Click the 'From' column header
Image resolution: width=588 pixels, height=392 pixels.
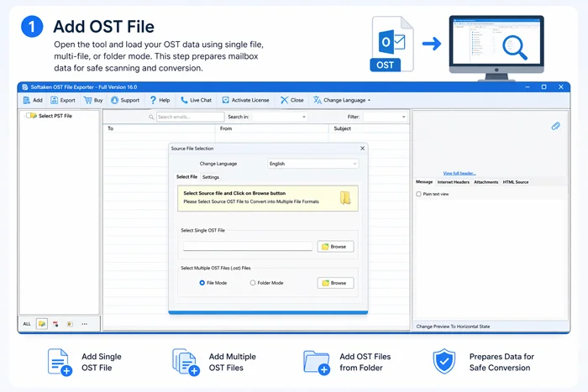[x=272, y=128]
